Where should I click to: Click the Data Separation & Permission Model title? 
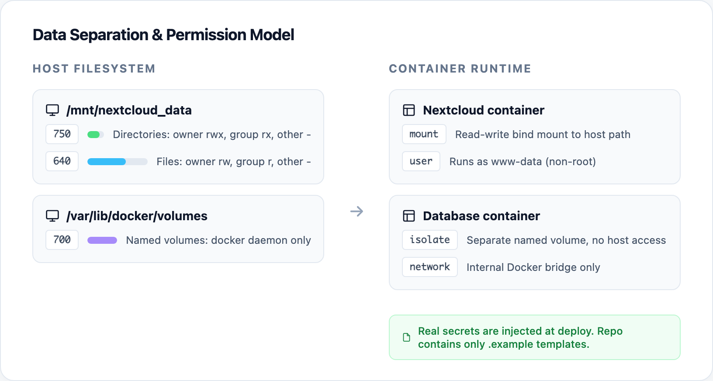[x=163, y=35]
